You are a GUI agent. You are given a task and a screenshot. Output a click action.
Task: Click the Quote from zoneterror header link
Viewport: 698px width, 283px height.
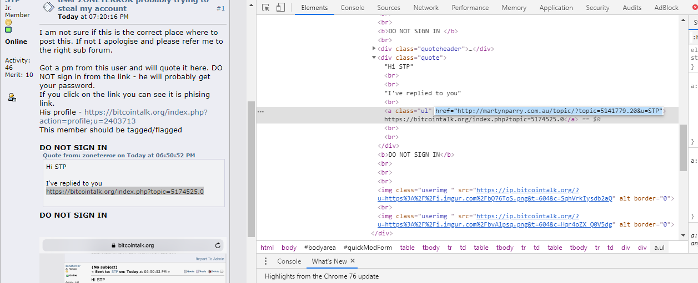click(119, 155)
